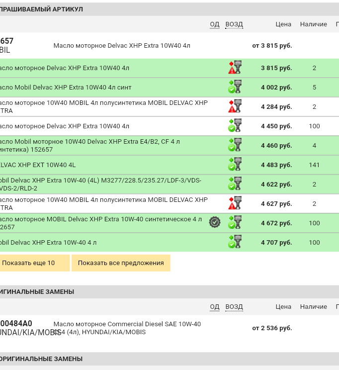The image size is (339, 370).
Task: Click the verified dealer badge in the 4 672 руб. row
Action: tap(215, 222)
